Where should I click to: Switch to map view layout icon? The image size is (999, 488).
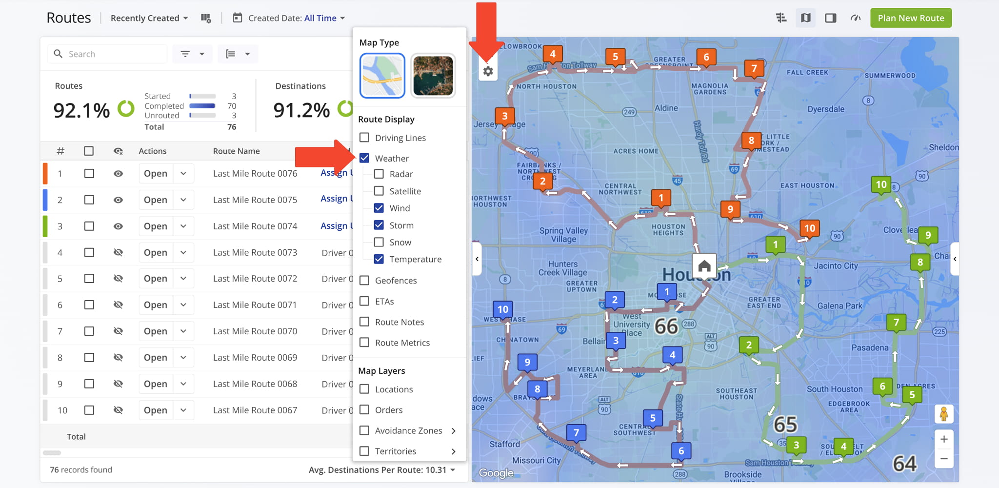(806, 18)
